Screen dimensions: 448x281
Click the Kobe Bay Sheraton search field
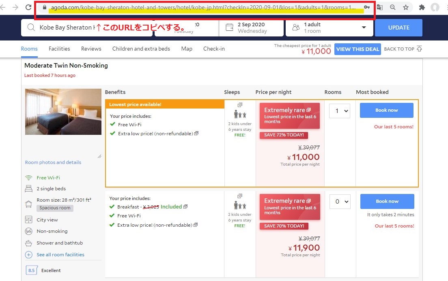point(87,28)
